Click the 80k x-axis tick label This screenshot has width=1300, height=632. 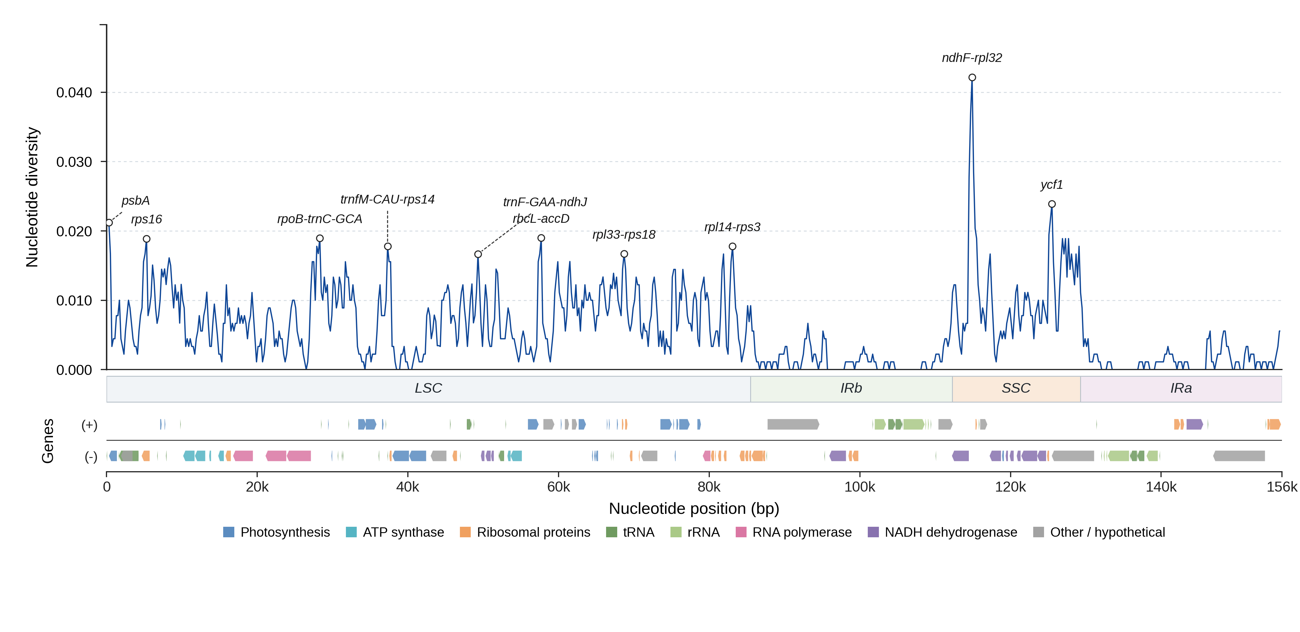[x=709, y=487]
